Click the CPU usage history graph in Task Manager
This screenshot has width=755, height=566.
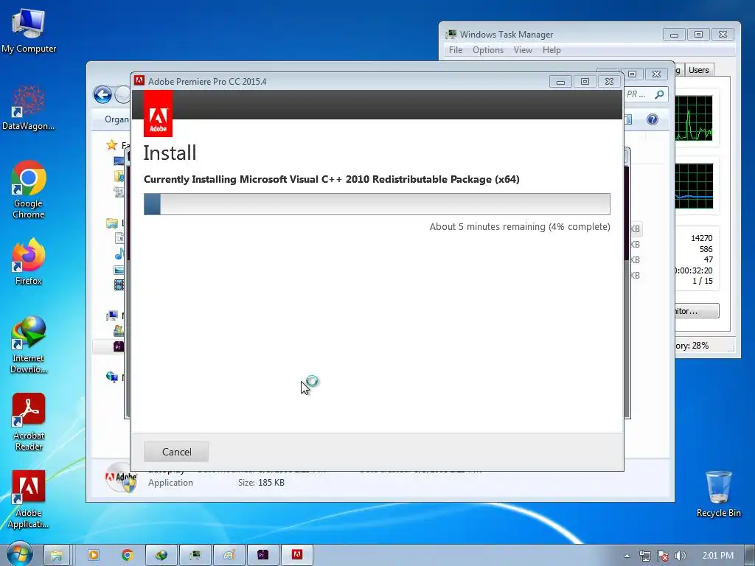point(694,118)
